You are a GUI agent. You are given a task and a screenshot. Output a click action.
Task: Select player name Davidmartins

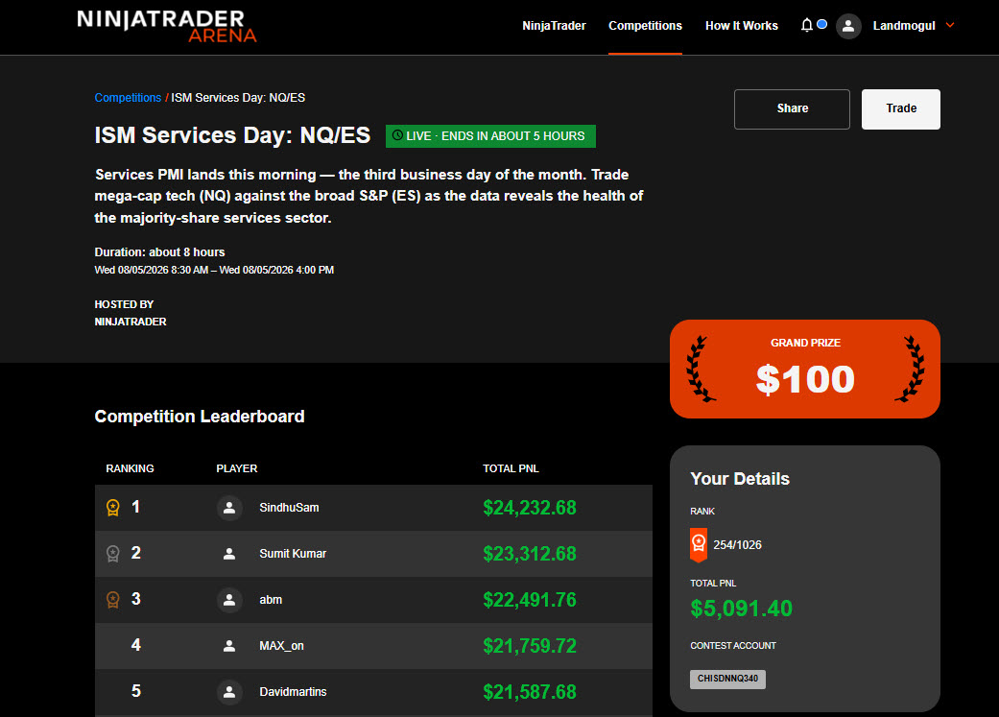pos(293,691)
